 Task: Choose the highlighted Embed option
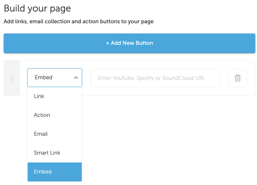coord(55,172)
